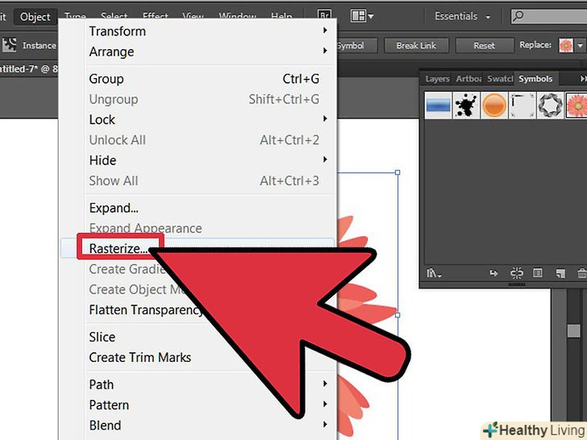Choose Rasterize... from the Object menu
587x440 pixels.
pyautogui.click(x=197, y=248)
